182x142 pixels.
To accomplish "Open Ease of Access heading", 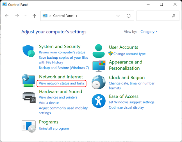I will pos(124,97).
